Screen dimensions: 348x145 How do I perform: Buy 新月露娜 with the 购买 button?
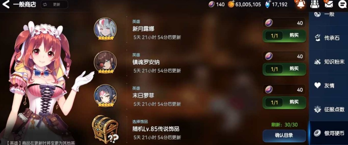(284, 36)
